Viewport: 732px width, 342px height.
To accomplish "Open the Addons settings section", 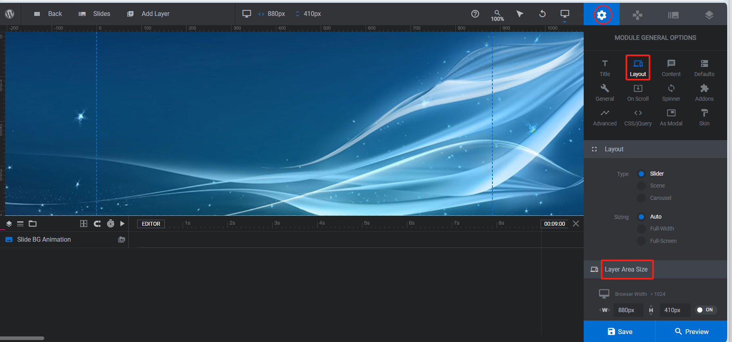I will coord(704,93).
